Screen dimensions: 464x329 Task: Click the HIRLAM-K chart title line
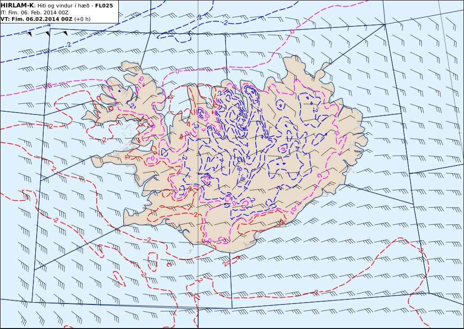[x=57, y=6]
